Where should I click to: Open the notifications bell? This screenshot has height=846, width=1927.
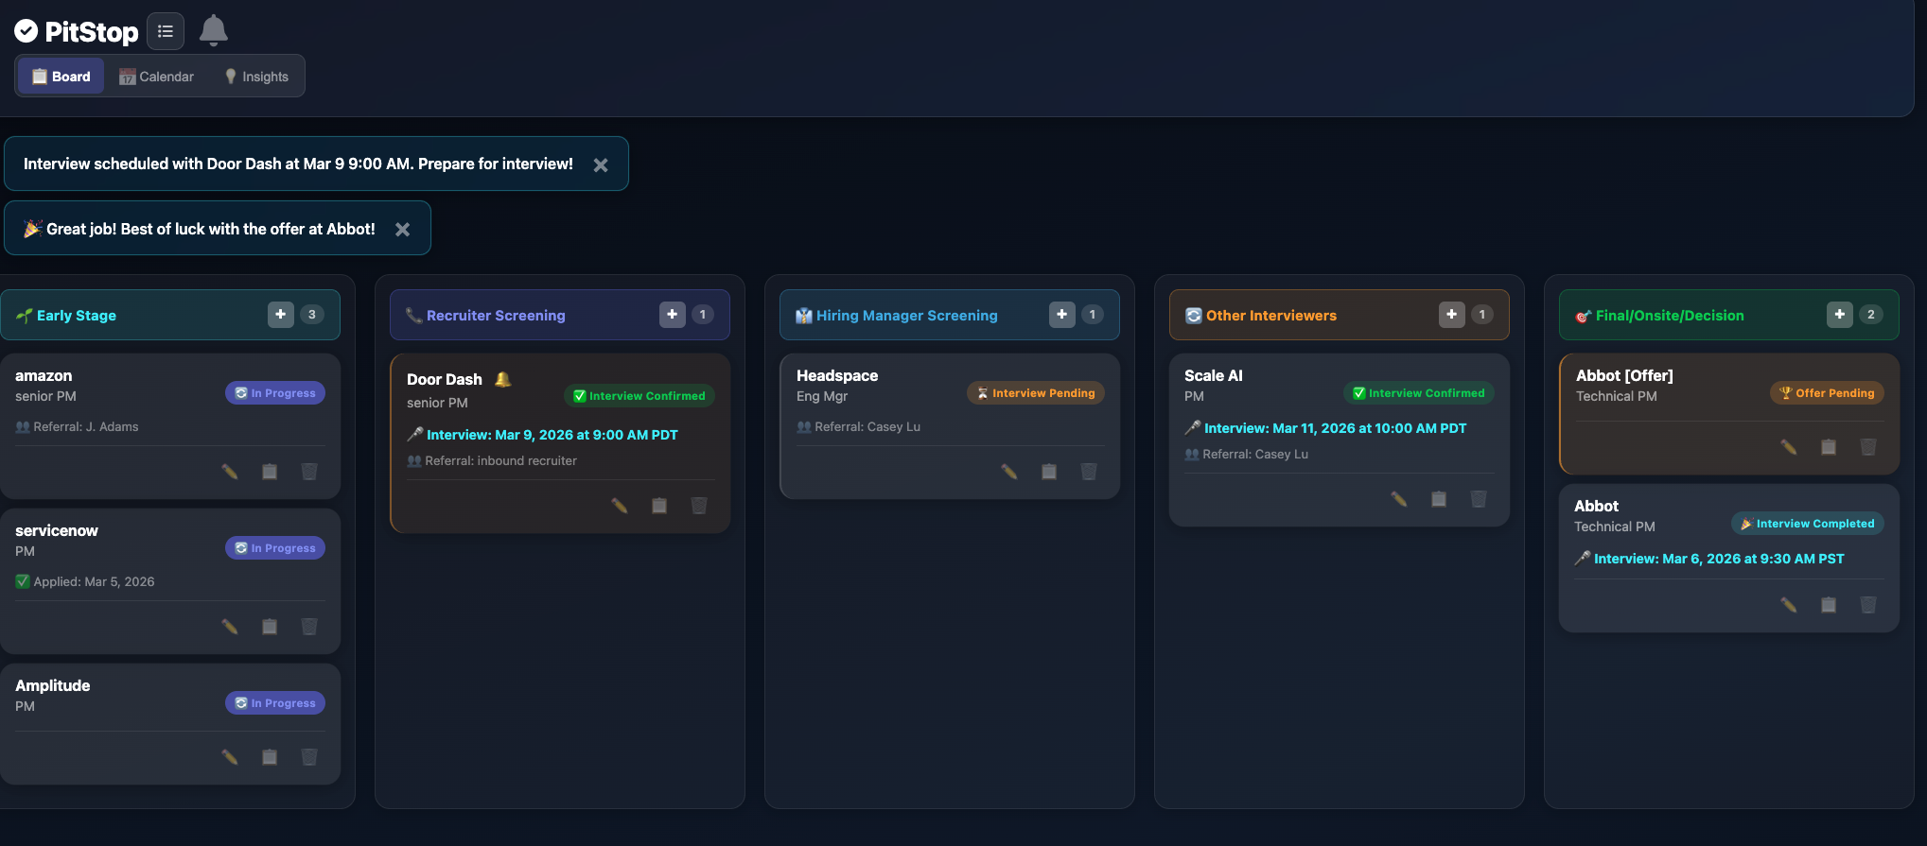pos(214,30)
